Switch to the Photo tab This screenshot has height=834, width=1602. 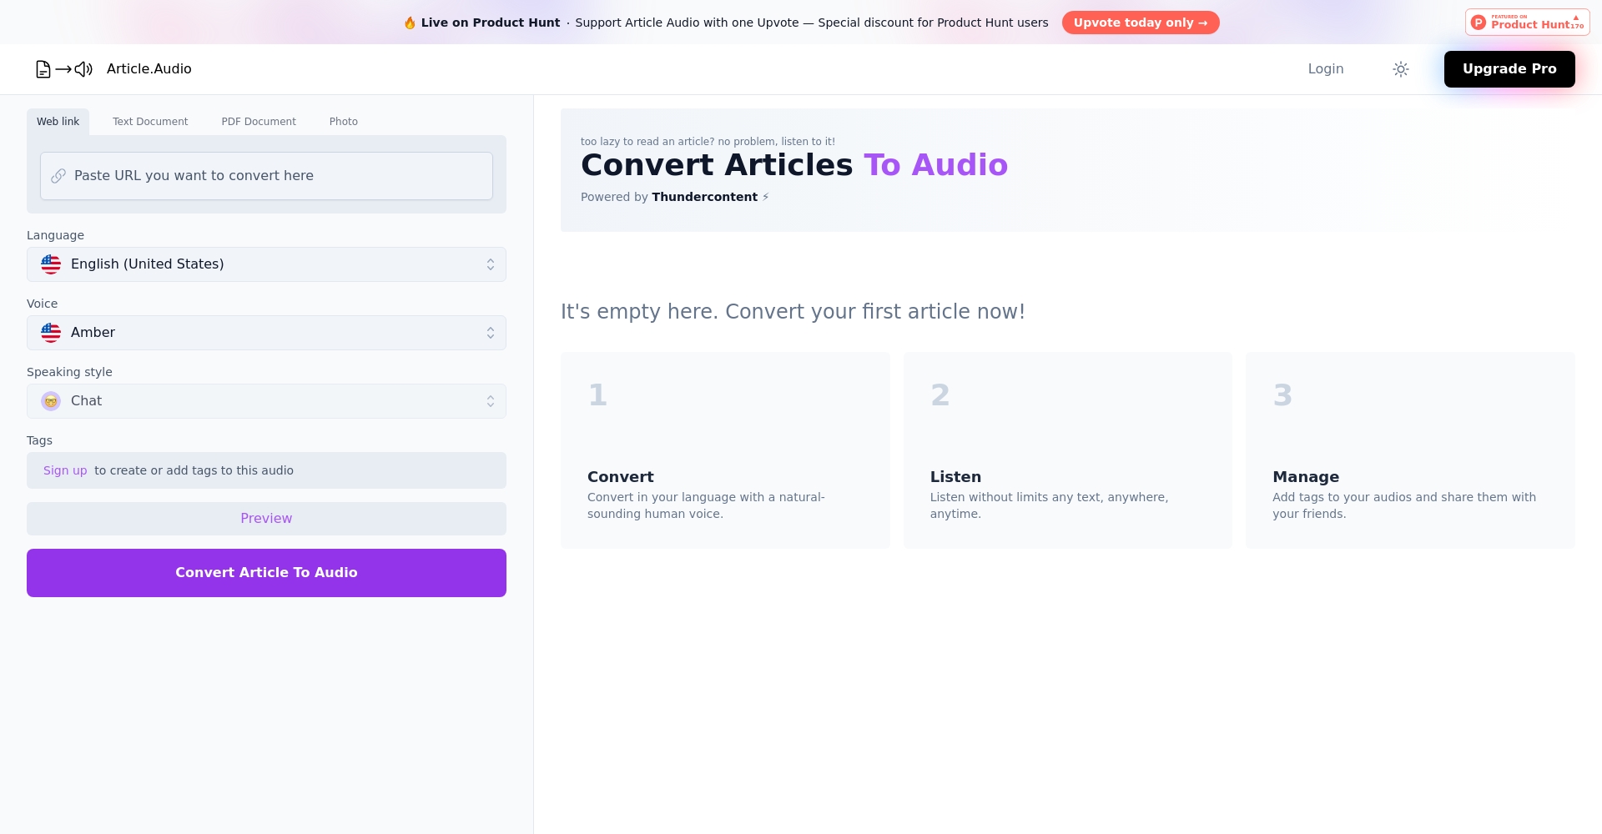(x=343, y=122)
